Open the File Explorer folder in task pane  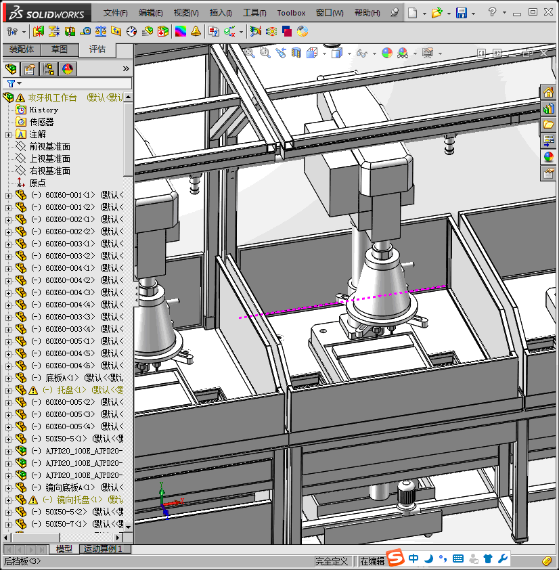549,125
